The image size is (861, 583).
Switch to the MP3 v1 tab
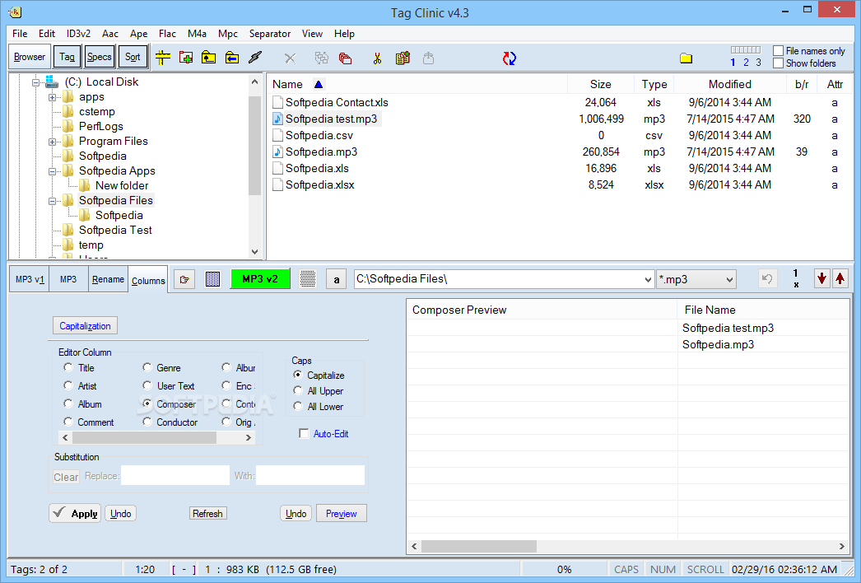click(30, 279)
